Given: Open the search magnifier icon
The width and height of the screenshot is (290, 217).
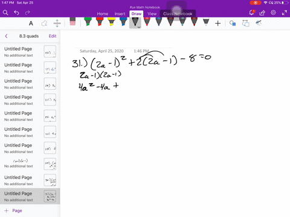Looking at the screenshot, I should [5, 13].
